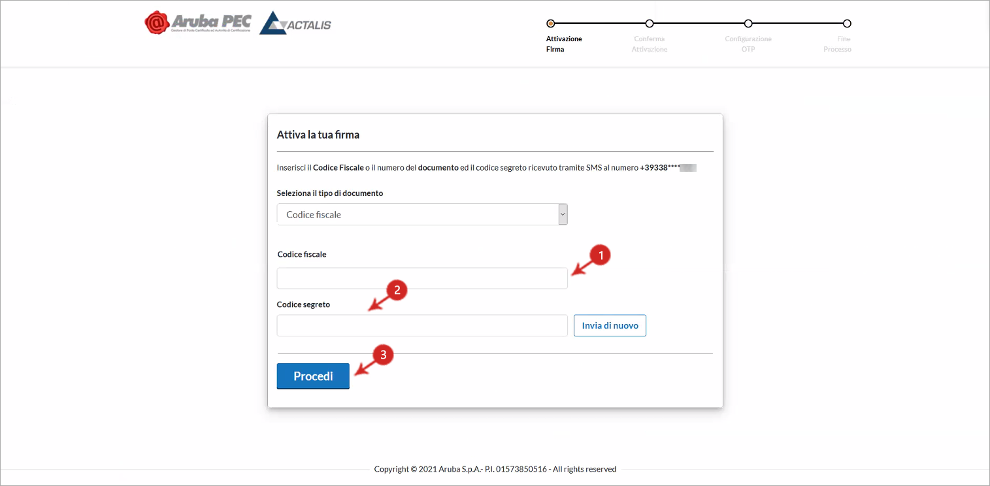Click the Conferma Attivazione step label
The image size is (990, 486).
[x=649, y=44]
